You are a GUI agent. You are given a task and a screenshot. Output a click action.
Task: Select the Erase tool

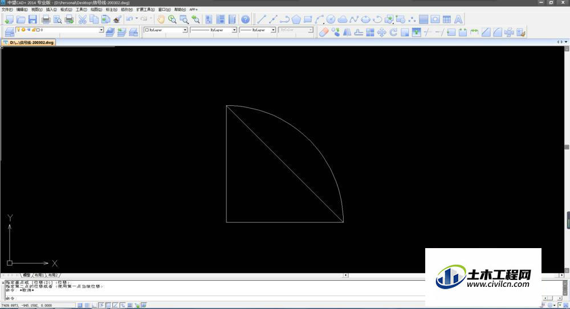pyautogui.click(x=324, y=32)
